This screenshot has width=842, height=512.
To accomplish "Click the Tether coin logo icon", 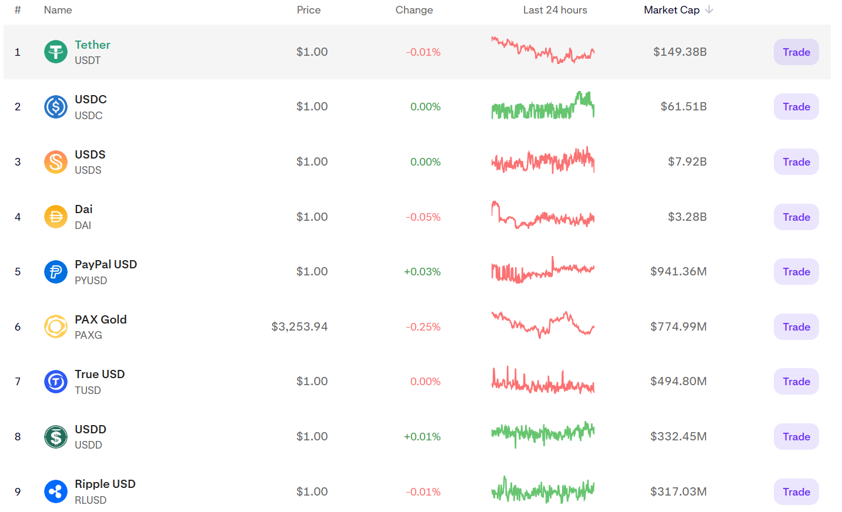I will tap(56, 52).
